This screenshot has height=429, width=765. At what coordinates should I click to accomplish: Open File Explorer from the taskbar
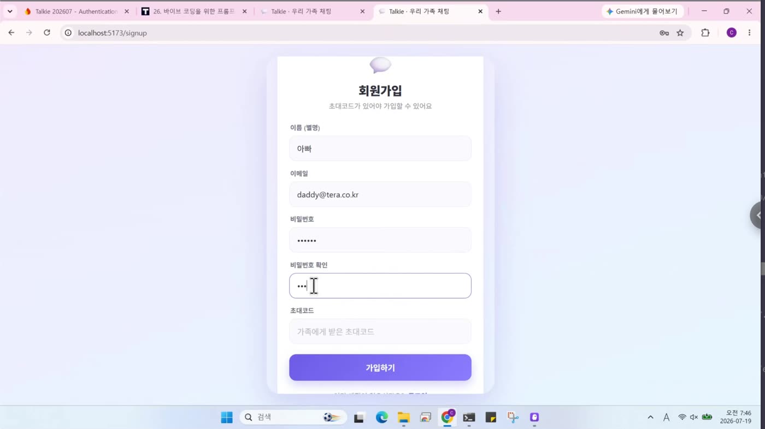pos(403,418)
